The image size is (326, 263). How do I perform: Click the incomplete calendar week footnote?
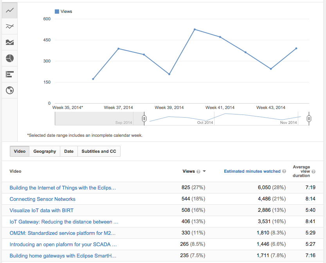click(85, 135)
